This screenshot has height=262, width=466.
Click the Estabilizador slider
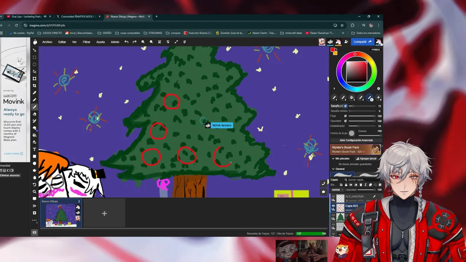coord(362,126)
